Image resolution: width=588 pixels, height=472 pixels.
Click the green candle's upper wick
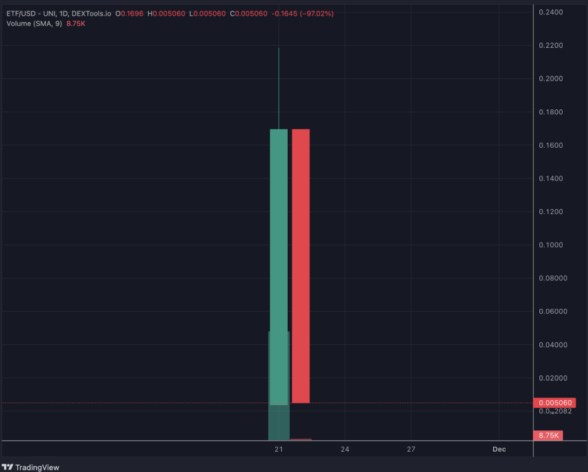[x=278, y=88]
